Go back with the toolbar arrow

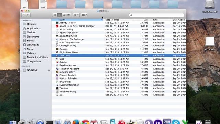pyautogui.click(x=24, y=15)
